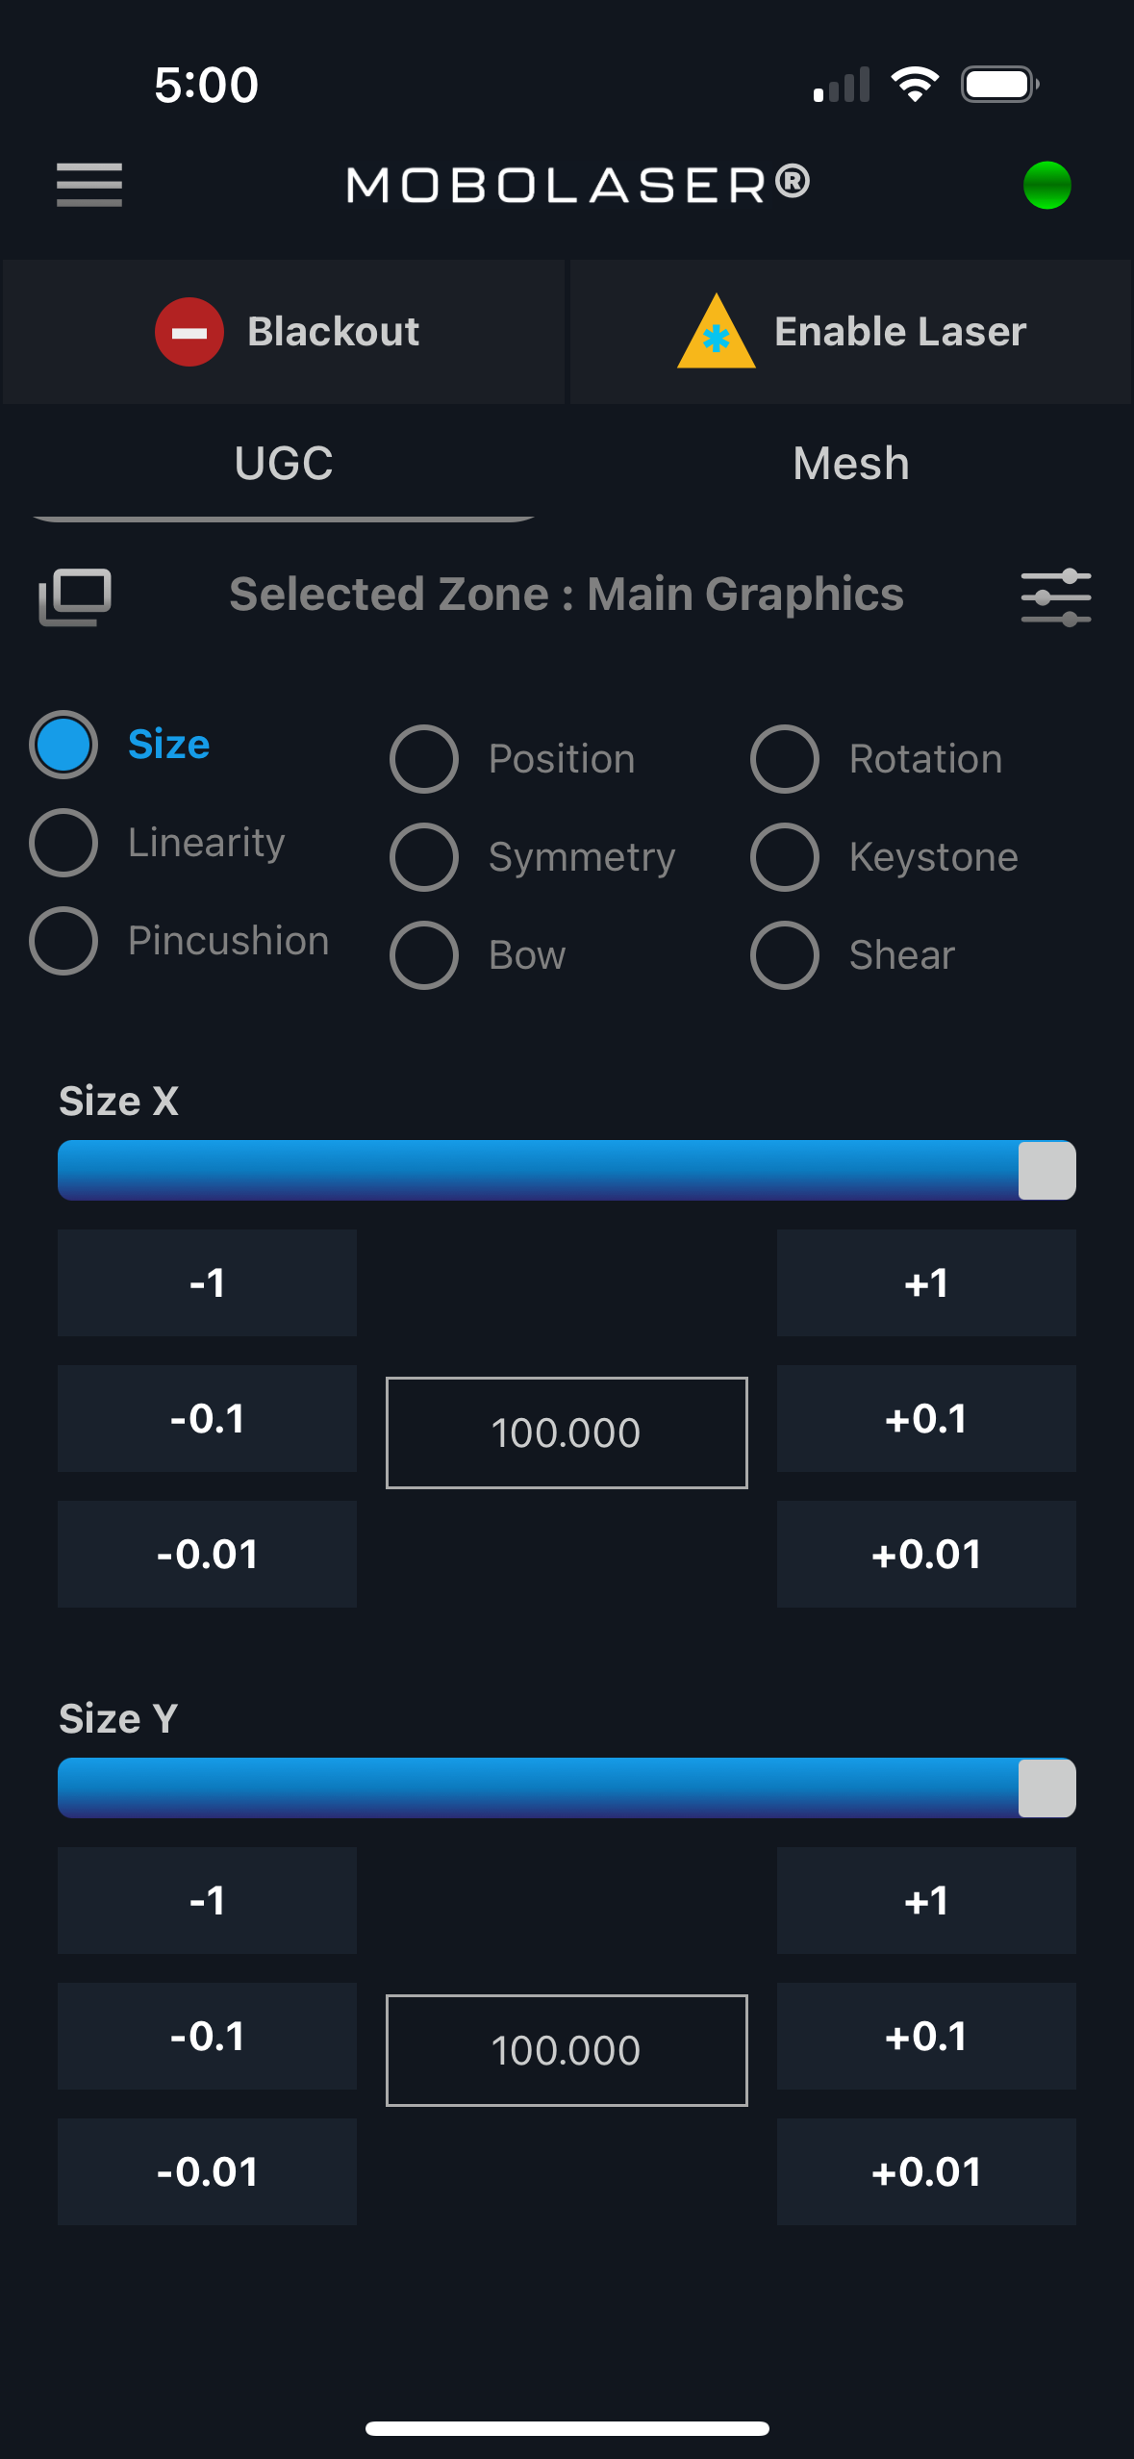Screen dimensions: 1134x2459
Task: Choose the Bow radio option
Action: click(424, 955)
